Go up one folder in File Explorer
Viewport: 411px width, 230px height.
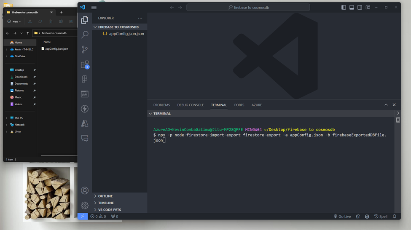click(x=27, y=33)
